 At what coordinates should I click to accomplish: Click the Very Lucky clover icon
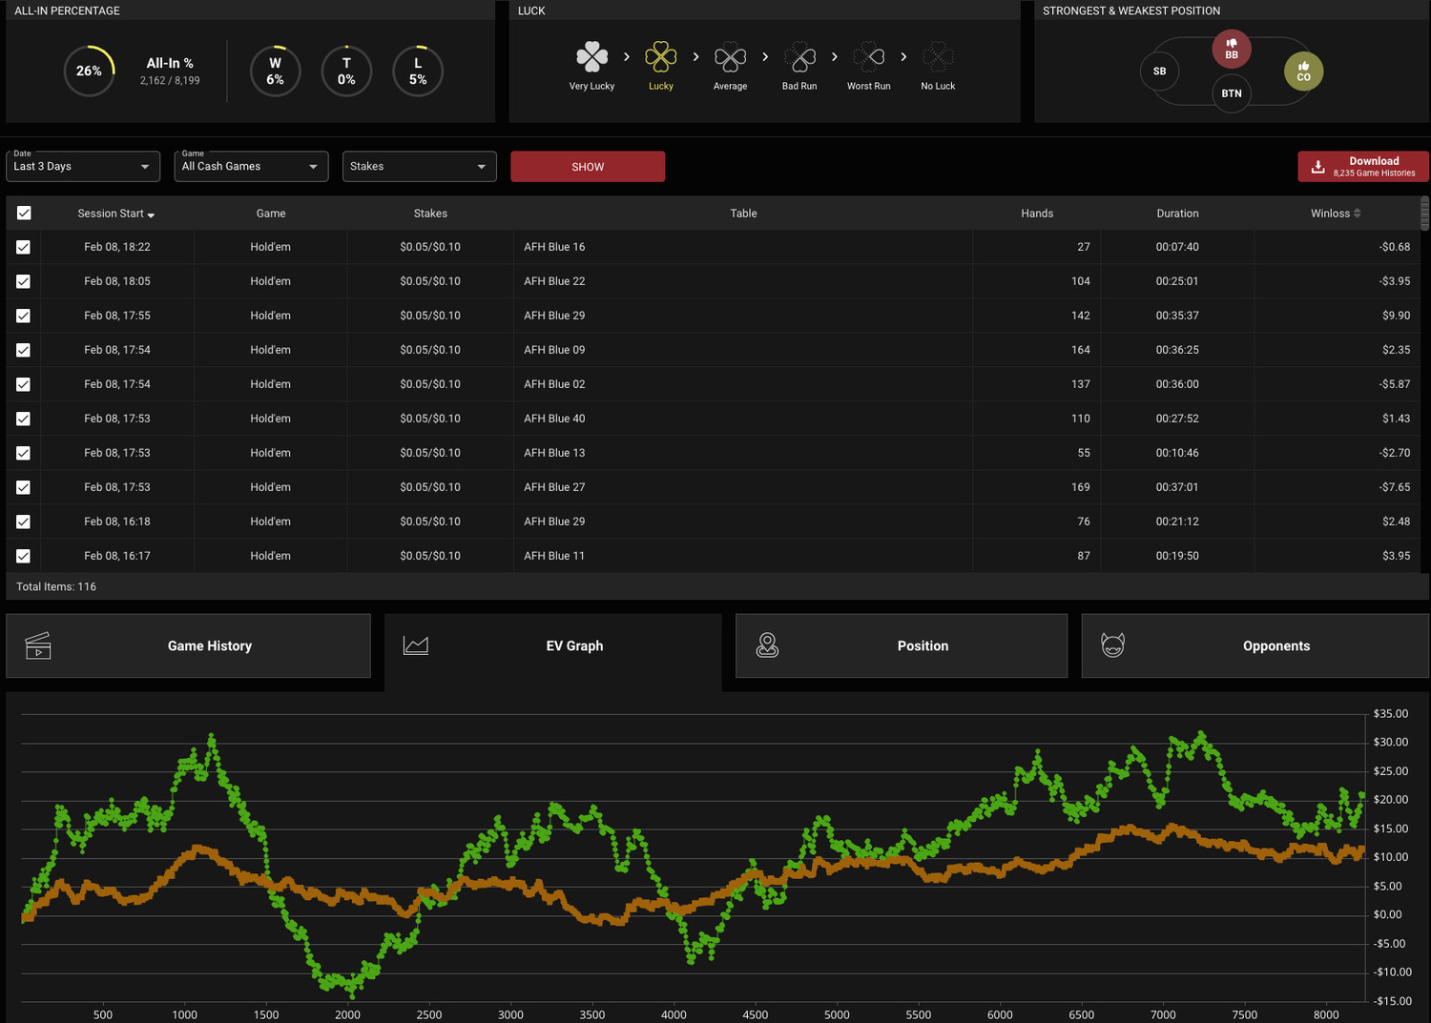point(591,57)
